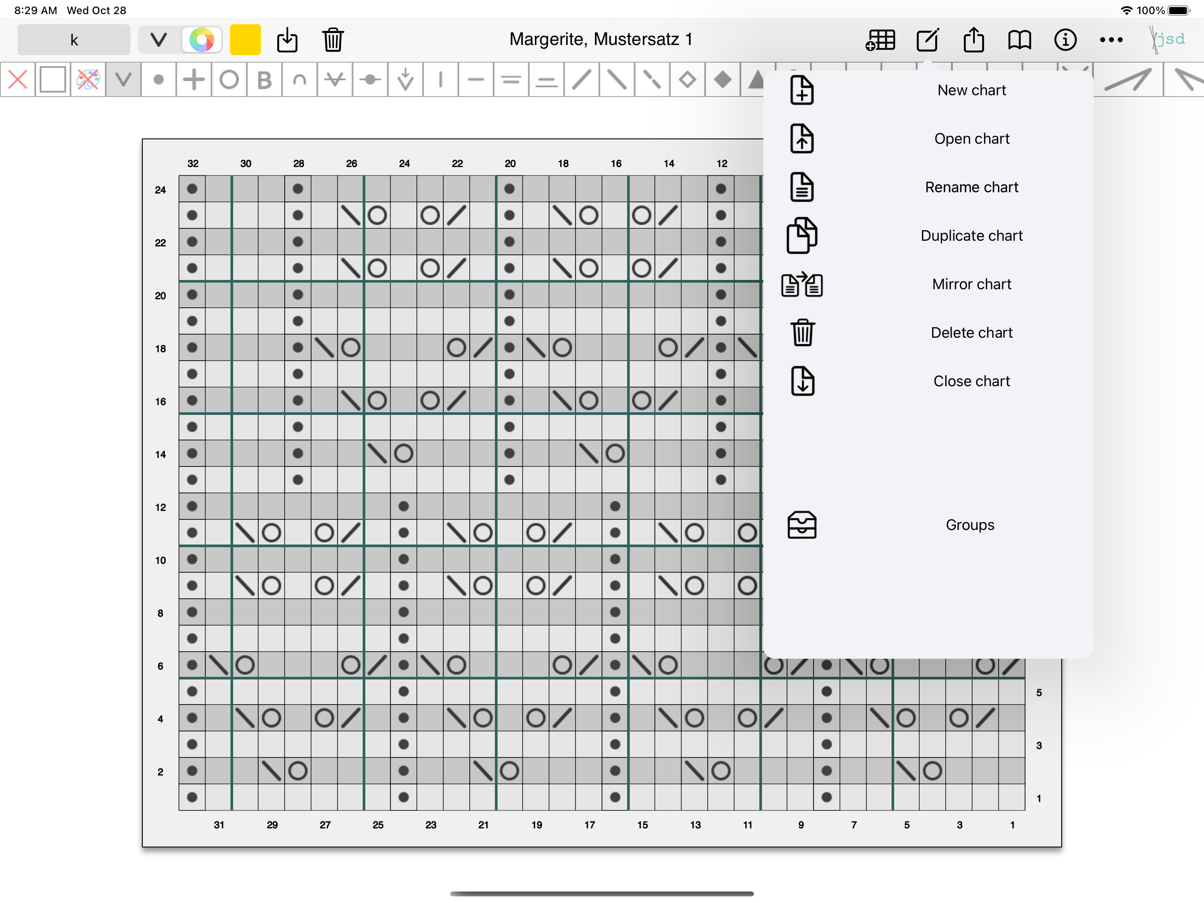This screenshot has height=903, width=1204.
Task: Open the three-dots more options menu
Action: coord(1111,40)
